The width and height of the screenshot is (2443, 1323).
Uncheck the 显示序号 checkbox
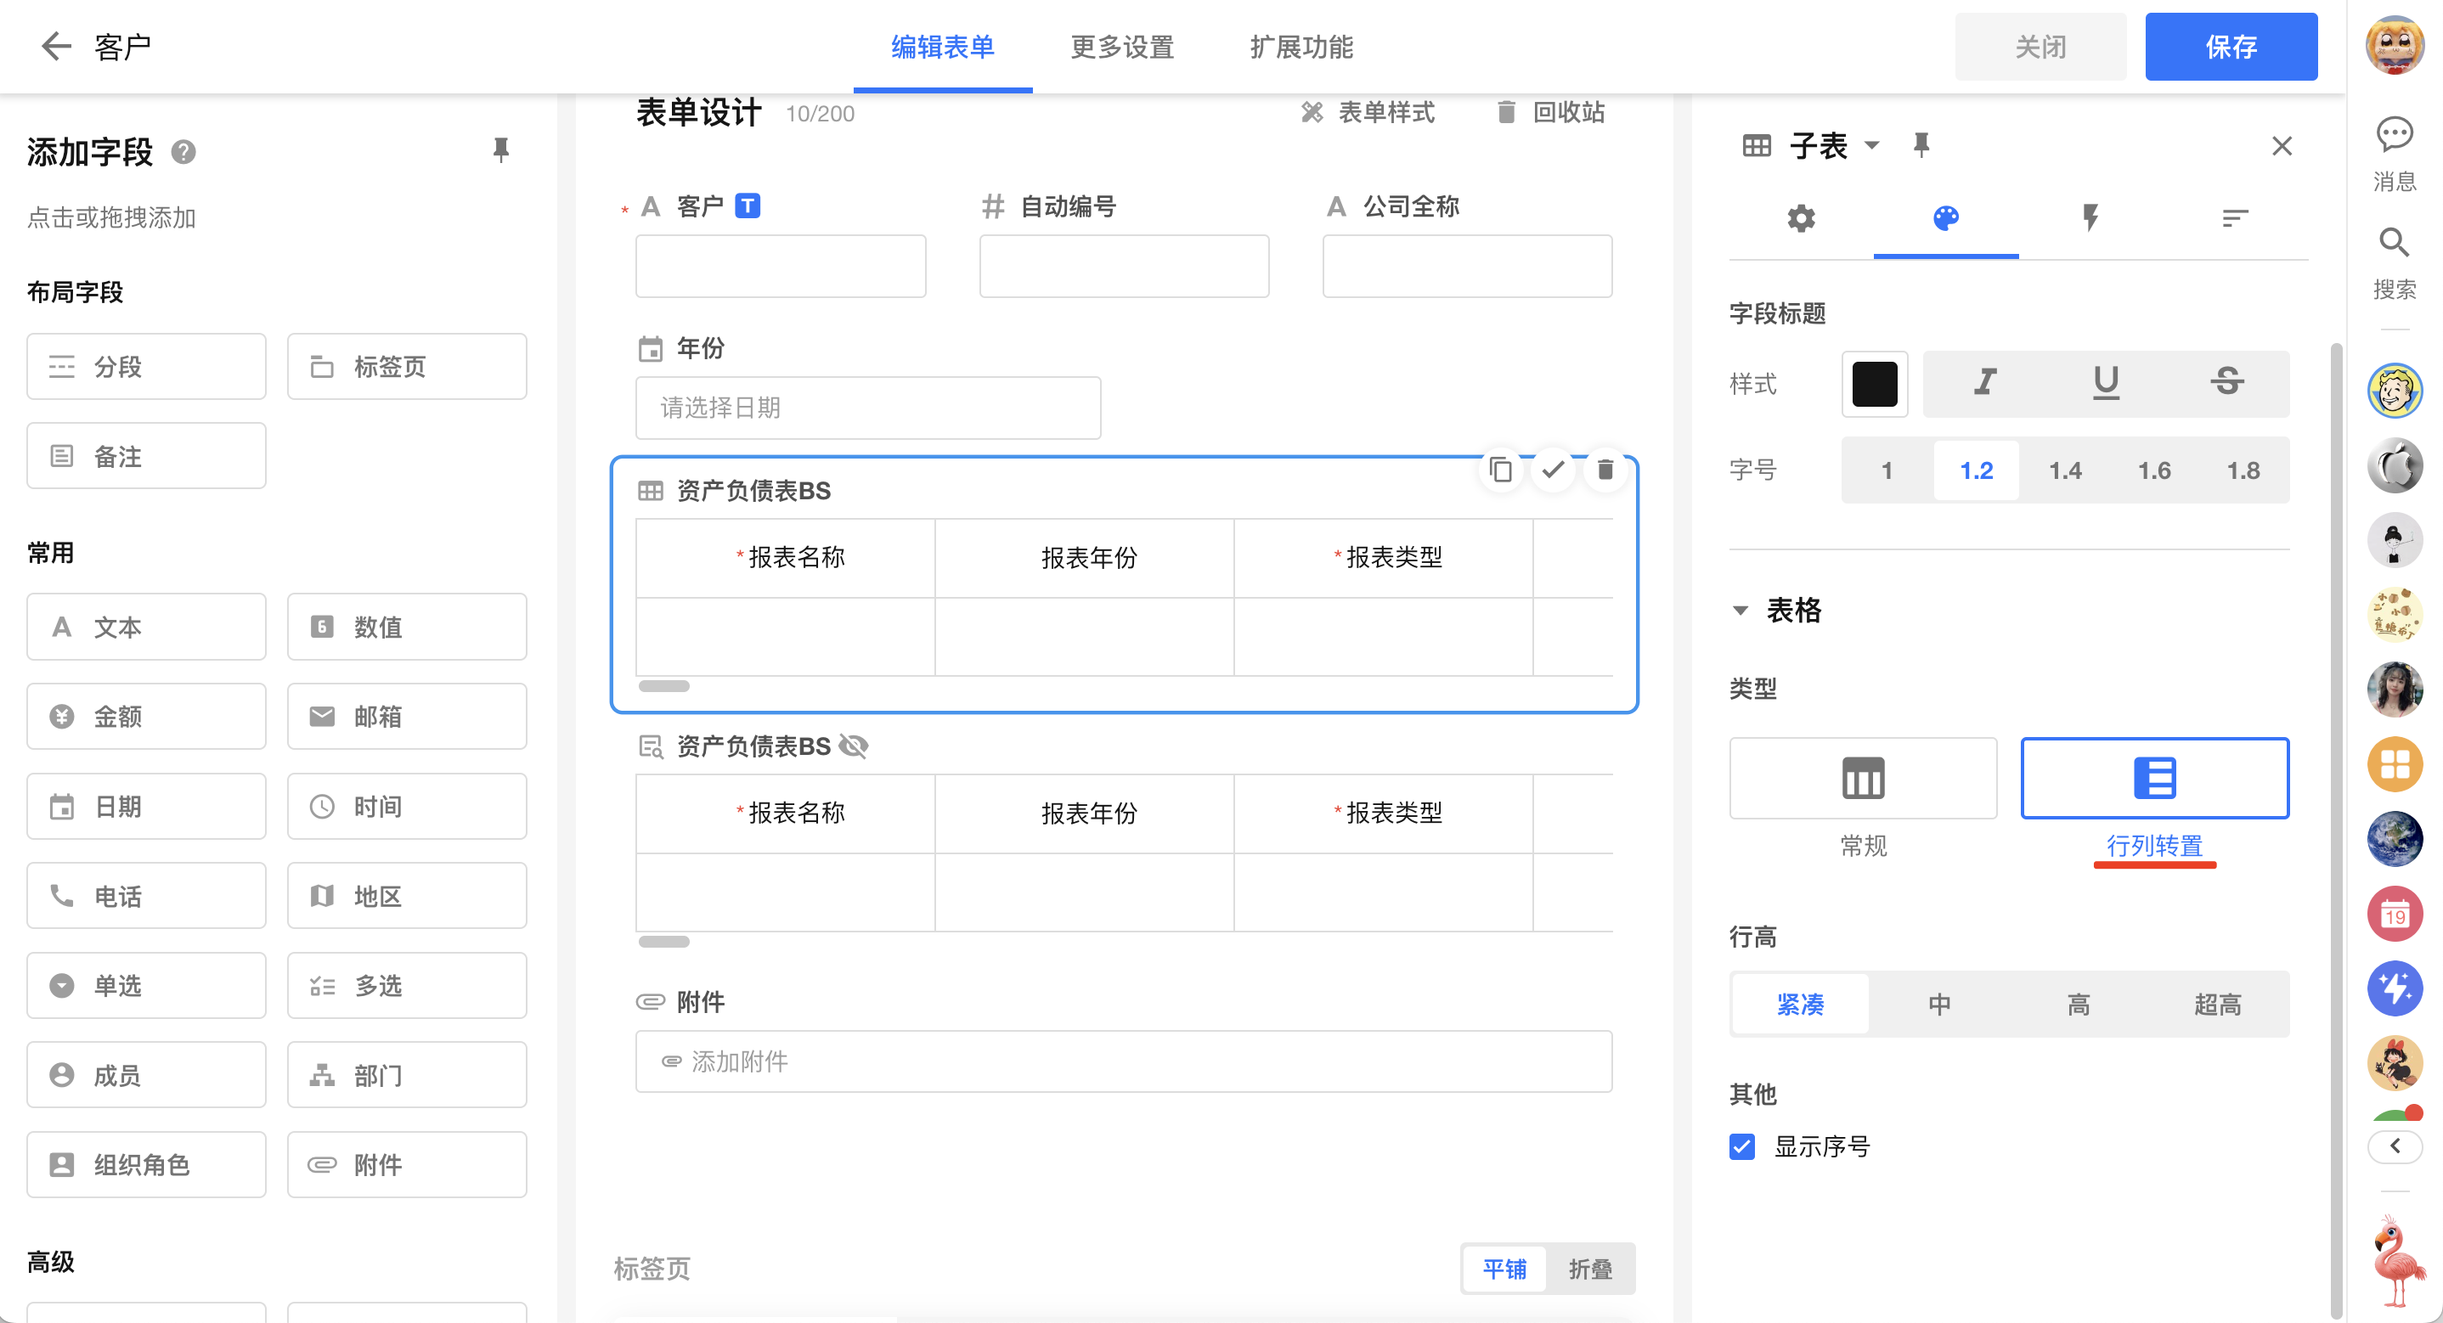1741,1146
